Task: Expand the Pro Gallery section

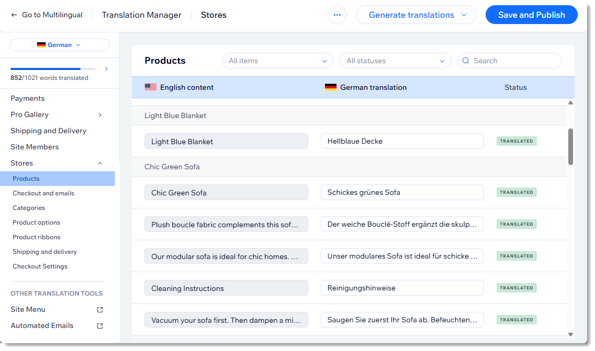Action: point(100,115)
